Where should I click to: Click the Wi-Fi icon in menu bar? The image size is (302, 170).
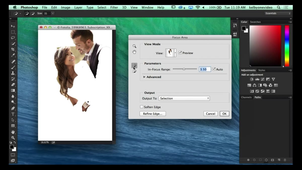coord(198,7)
